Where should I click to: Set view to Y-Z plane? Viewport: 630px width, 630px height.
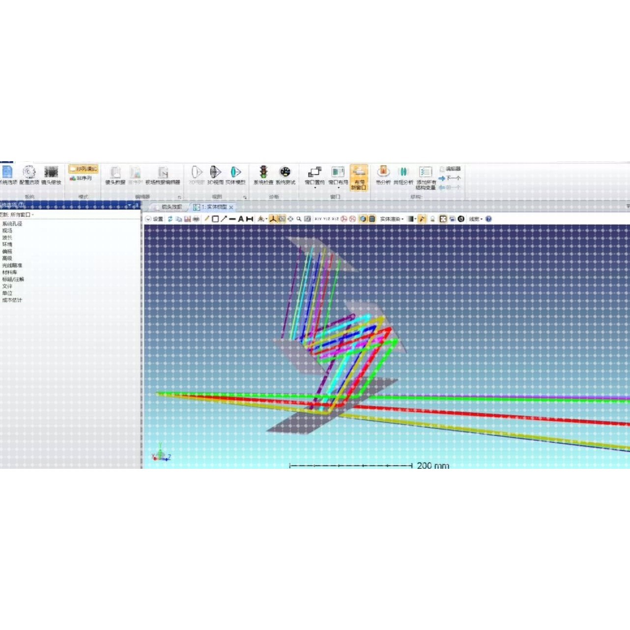[326, 219]
